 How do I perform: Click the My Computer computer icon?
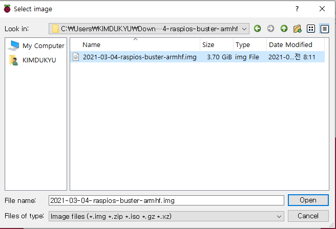pyautogui.click(x=13, y=45)
